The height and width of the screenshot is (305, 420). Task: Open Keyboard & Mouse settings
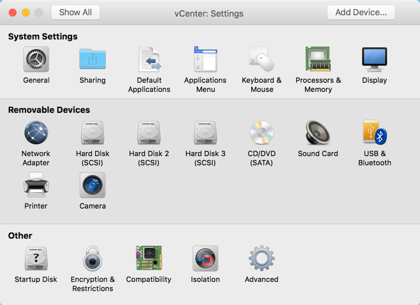[x=262, y=60]
